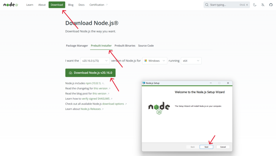Screen dimensions: 276x156
Task: Toggle dark mode moon icon
Action: click(x=255, y=5)
